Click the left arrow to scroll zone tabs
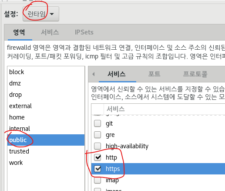Screen dimensions: 225x191 [x=94, y=74]
